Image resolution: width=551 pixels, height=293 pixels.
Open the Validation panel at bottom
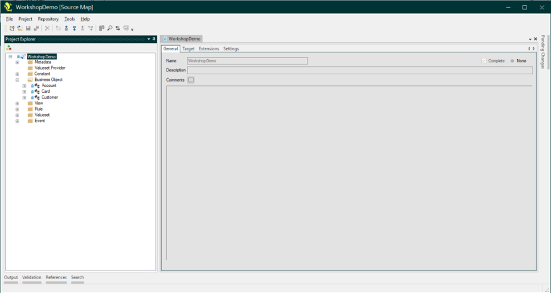pos(32,277)
